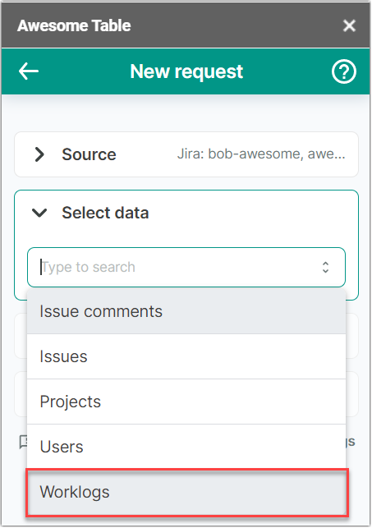372x528 pixels.
Task: Click the Source heading label
Action: (89, 154)
